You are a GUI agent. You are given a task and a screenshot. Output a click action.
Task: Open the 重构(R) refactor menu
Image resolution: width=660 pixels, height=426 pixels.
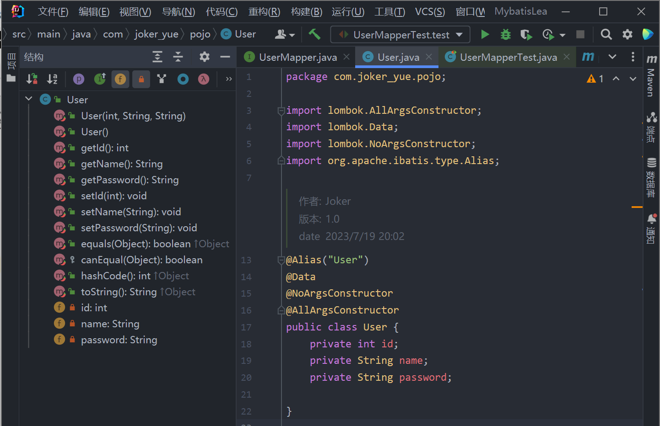264,11
